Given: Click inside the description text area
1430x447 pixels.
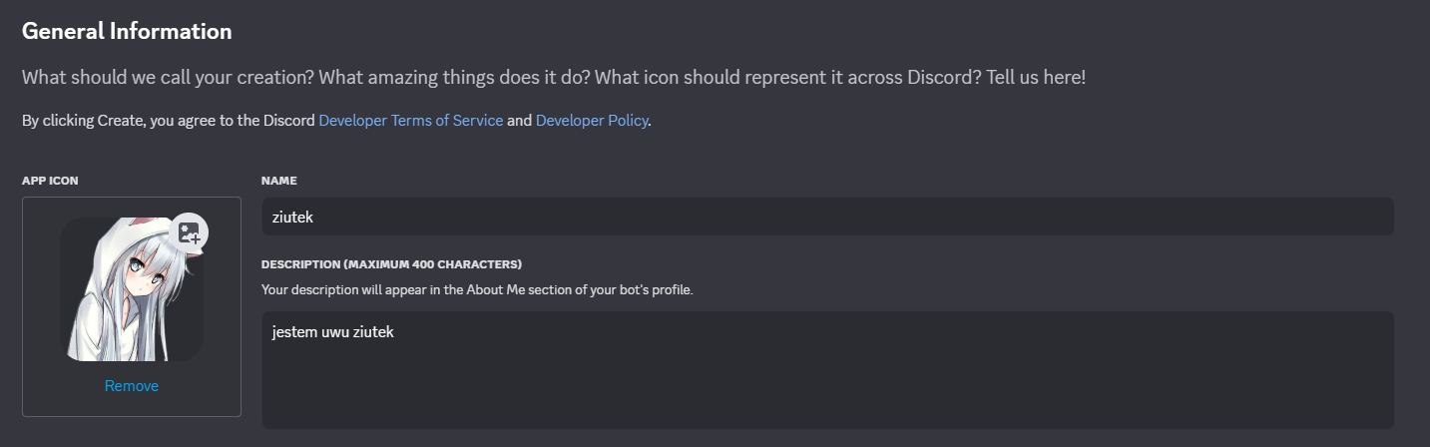Looking at the screenshot, I should click(x=827, y=370).
